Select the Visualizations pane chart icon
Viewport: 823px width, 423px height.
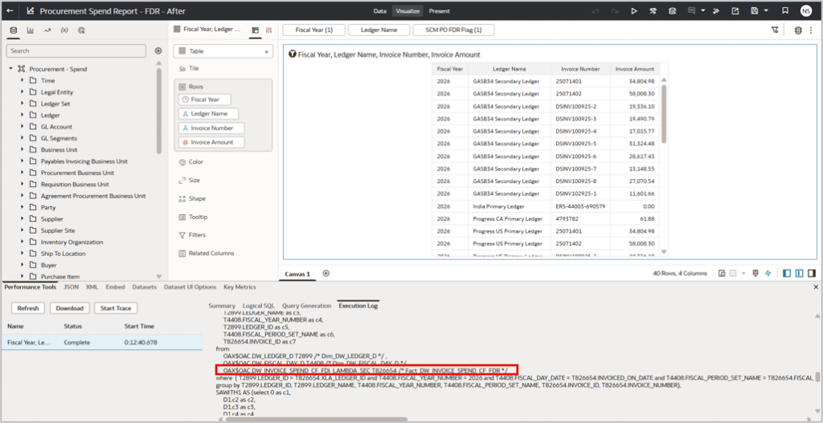31,31
